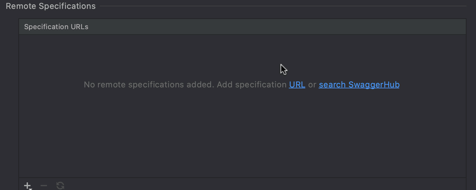Click the blue underlined 'URL' text
476x190 pixels.
coord(297,85)
